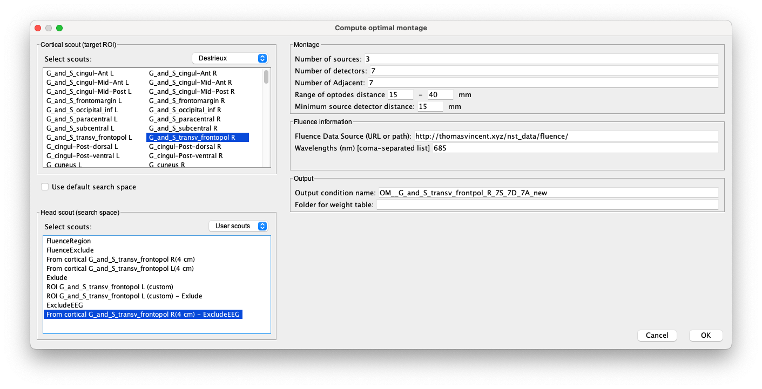Select ROI G_and_S_transv_frontopol L (custom)

pos(110,286)
